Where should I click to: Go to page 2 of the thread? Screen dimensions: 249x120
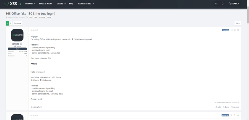[10, 23]
